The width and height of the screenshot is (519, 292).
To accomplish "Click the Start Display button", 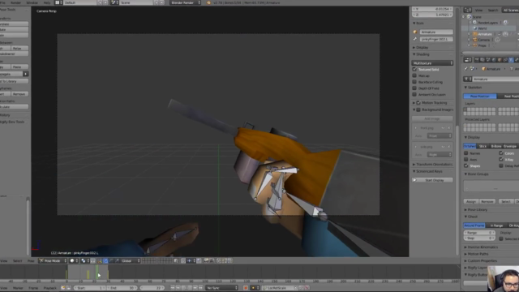I will pos(432,180).
